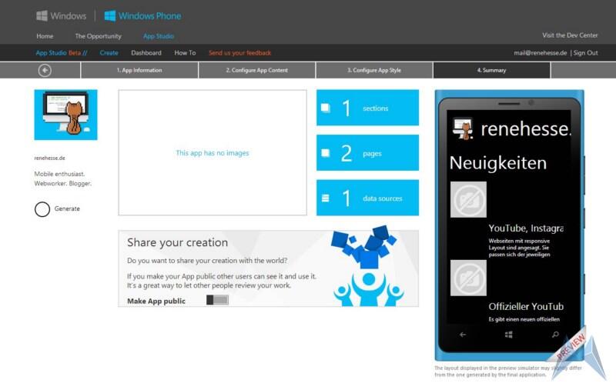This screenshot has width=616, height=390.
Task: Click the back arrow circle icon
Action: tap(45, 70)
